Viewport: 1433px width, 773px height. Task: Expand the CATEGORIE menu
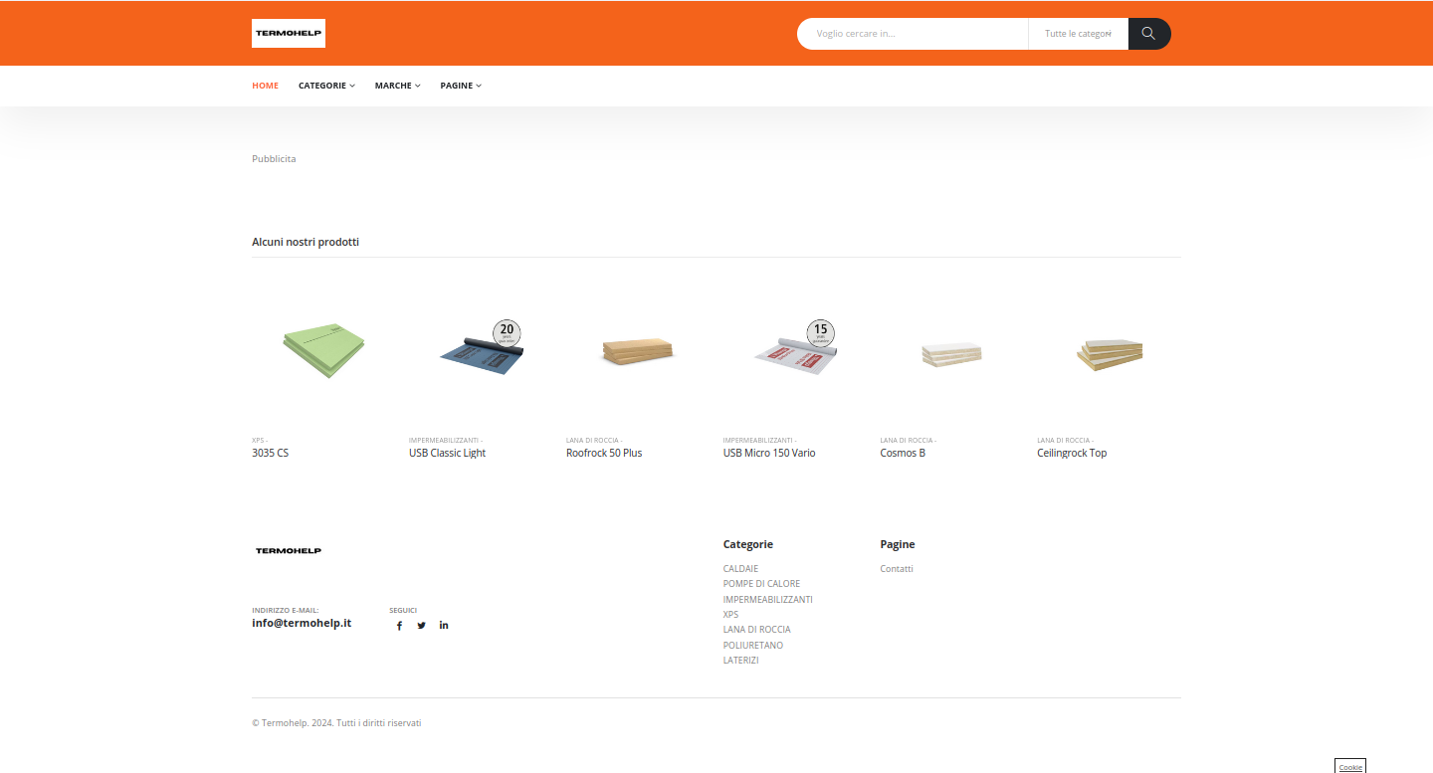pos(326,86)
